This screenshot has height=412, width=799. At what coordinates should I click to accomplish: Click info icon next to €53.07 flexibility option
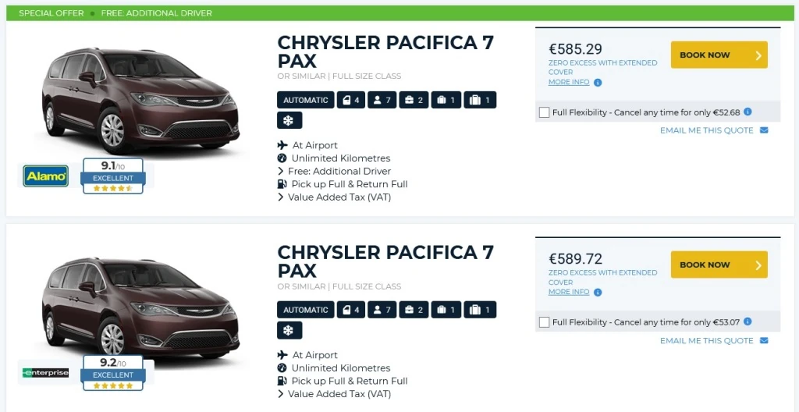[748, 321]
